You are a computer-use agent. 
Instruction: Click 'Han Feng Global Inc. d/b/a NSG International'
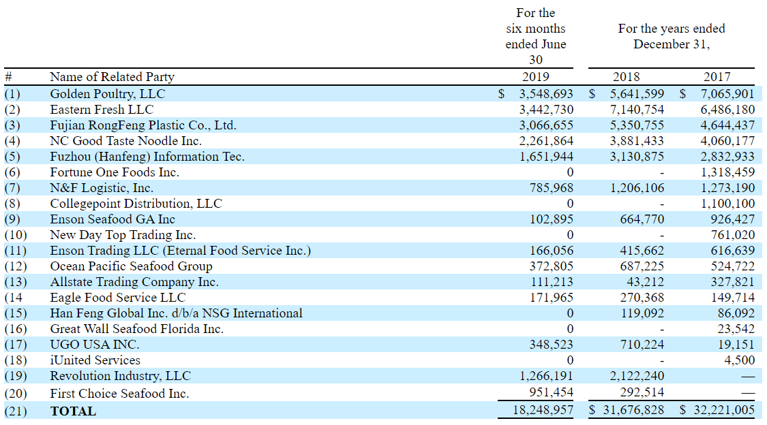point(176,313)
